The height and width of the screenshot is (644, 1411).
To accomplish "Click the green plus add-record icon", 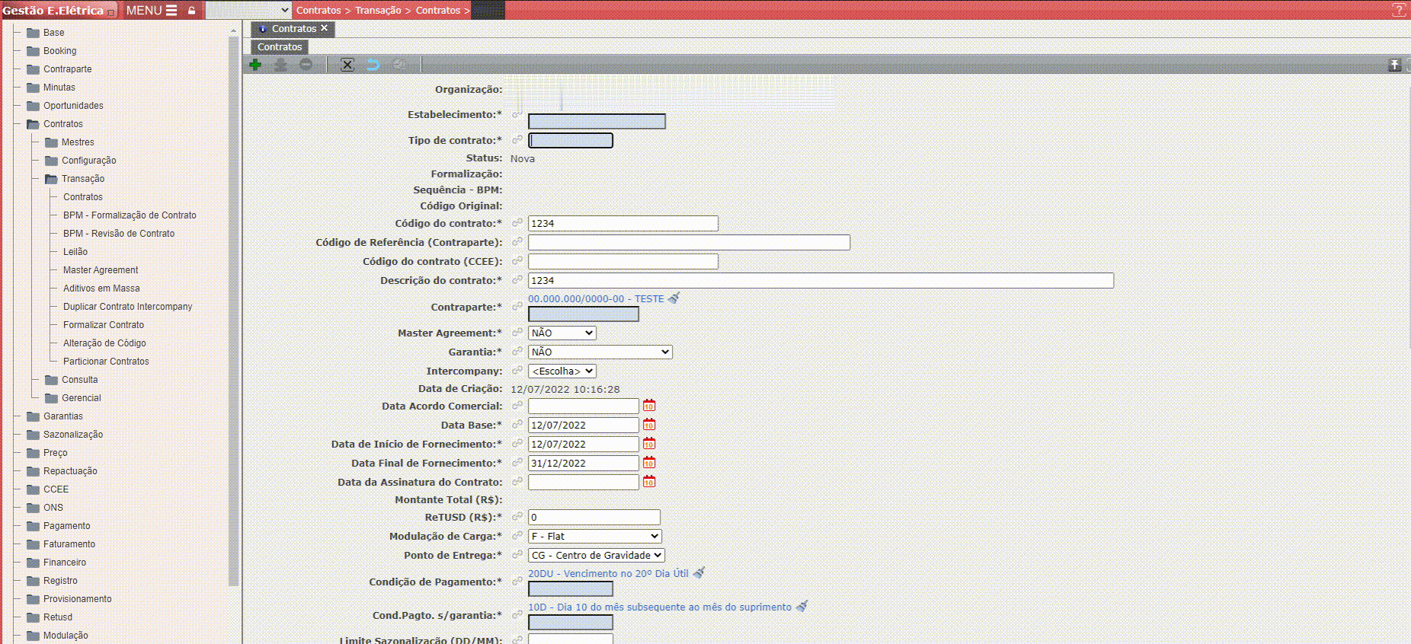I will 255,65.
